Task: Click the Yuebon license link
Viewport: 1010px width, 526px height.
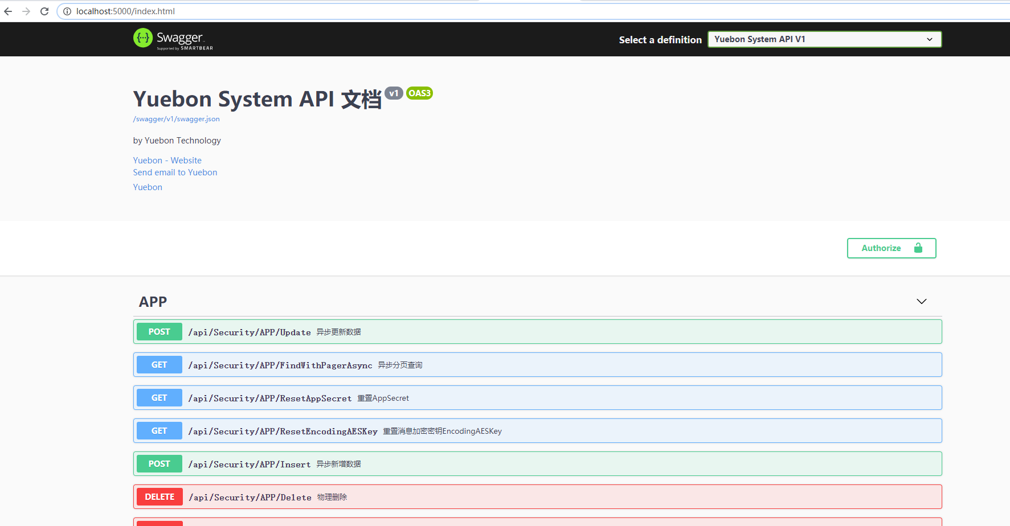Action: [x=148, y=187]
